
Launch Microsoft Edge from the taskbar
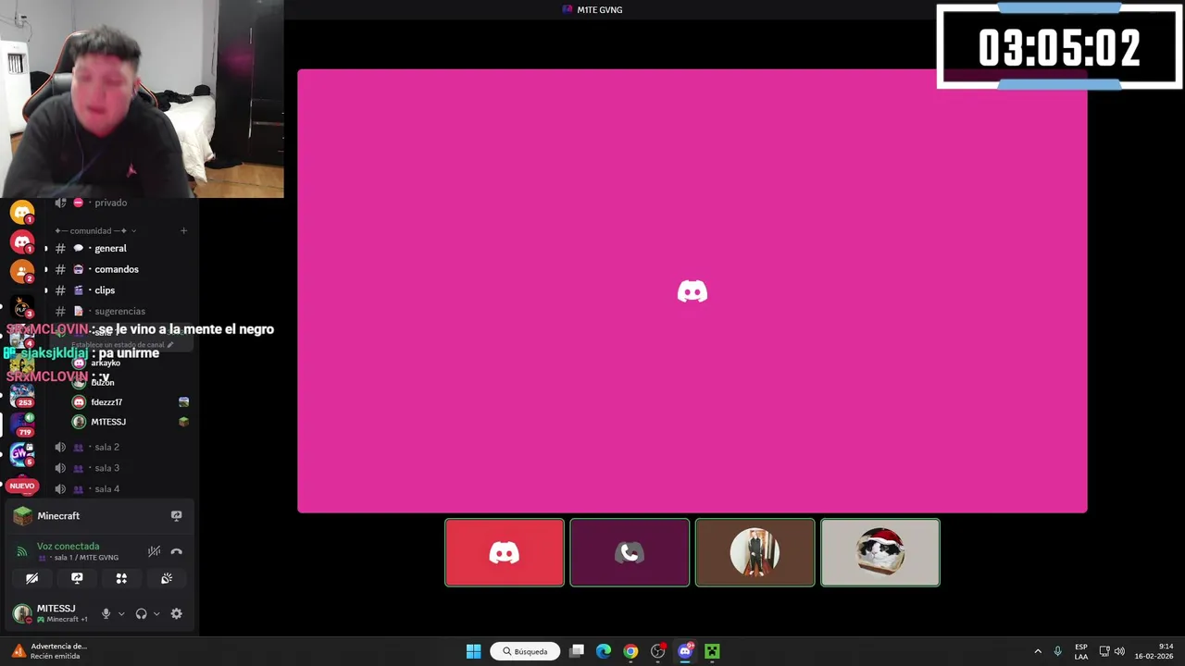(x=604, y=651)
